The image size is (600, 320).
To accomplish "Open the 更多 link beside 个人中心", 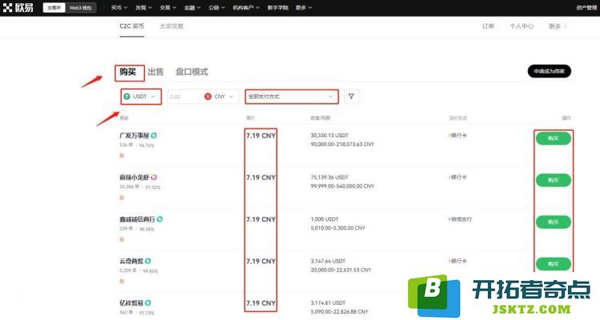I will pyautogui.click(x=557, y=26).
